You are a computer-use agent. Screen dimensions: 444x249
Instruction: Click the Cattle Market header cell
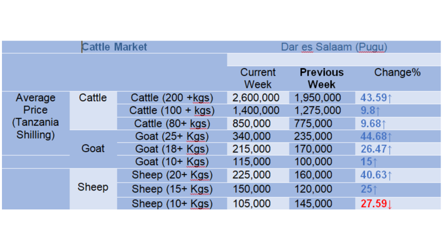114,47
